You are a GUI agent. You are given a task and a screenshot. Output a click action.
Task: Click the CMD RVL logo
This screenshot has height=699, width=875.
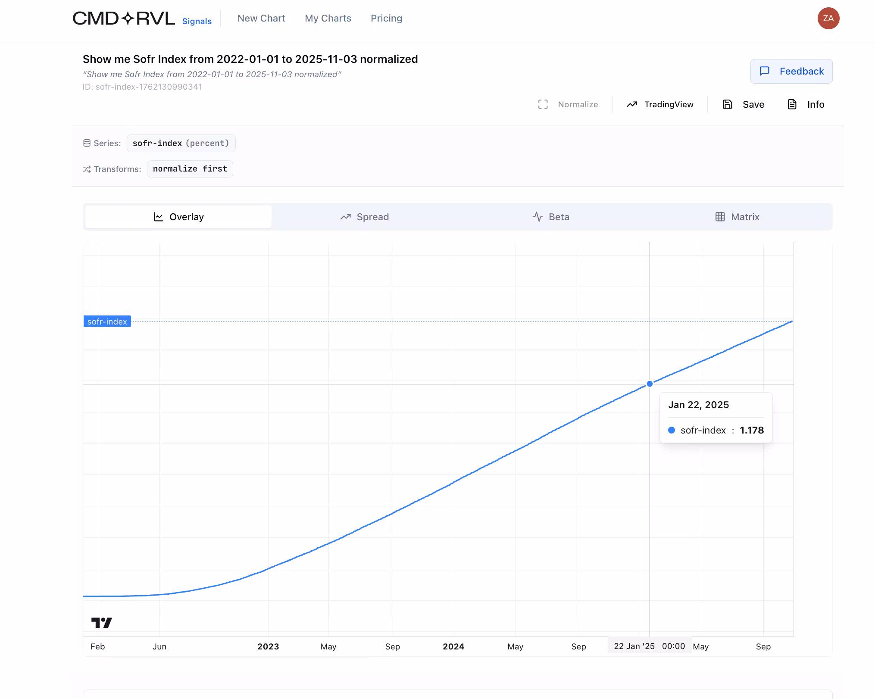124,19
